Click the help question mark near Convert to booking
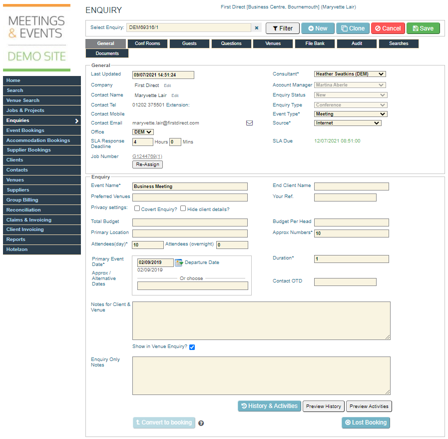The width and height of the screenshot is (448, 439). coord(201,423)
